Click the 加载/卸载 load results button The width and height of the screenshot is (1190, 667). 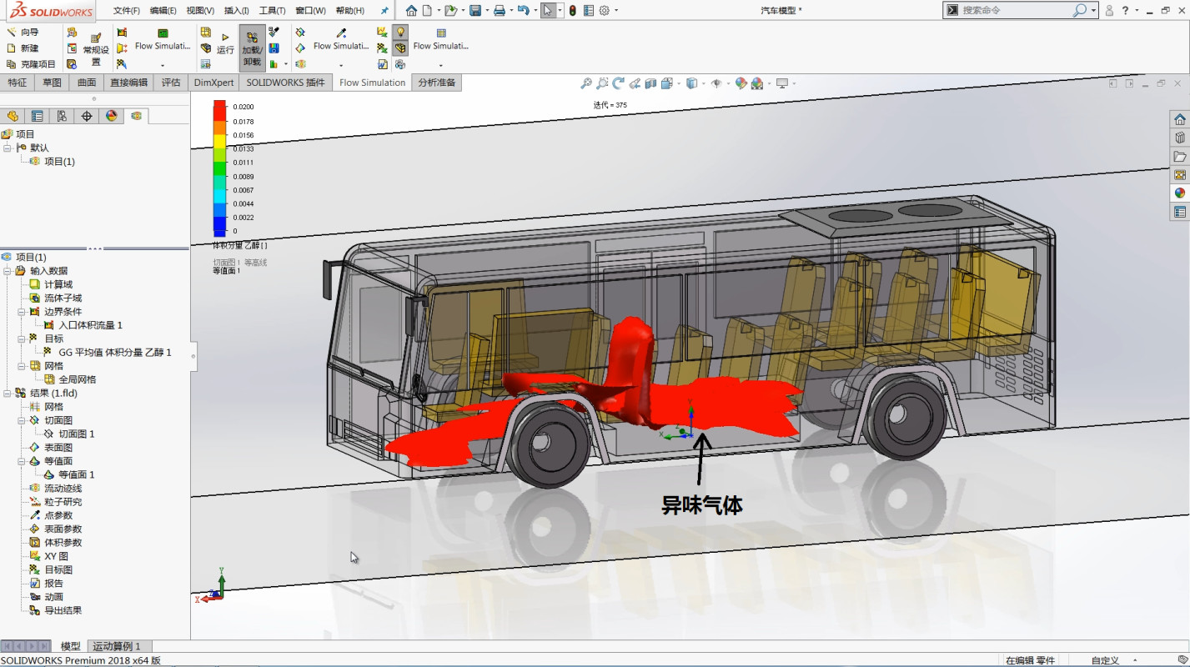[x=252, y=48]
